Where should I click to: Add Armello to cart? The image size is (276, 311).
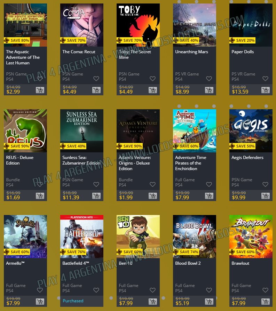pos(40,302)
